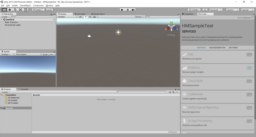This screenshot has width=256, height=137.
Task: Toggle scene audio speaker icon
Action: [90, 17]
